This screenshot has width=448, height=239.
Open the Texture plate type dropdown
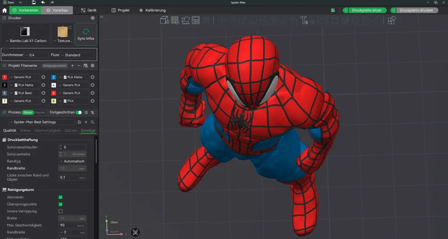(x=62, y=41)
